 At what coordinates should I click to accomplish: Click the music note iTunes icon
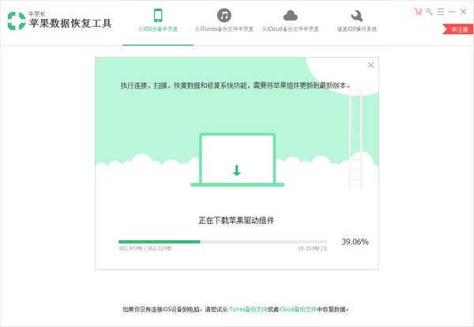click(x=224, y=15)
